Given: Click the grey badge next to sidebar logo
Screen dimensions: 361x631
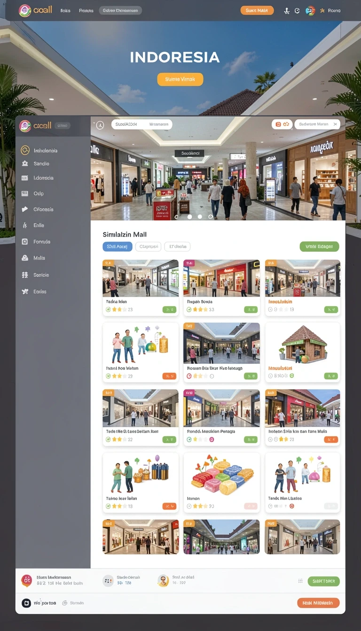Looking at the screenshot, I should tap(63, 125).
